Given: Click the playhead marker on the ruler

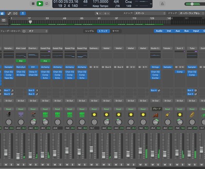Looking at the screenshot, I should [30, 22].
